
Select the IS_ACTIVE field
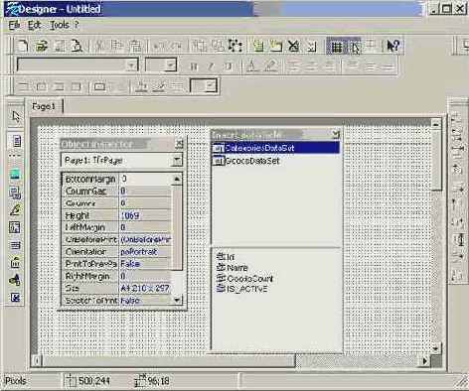[x=241, y=289]
